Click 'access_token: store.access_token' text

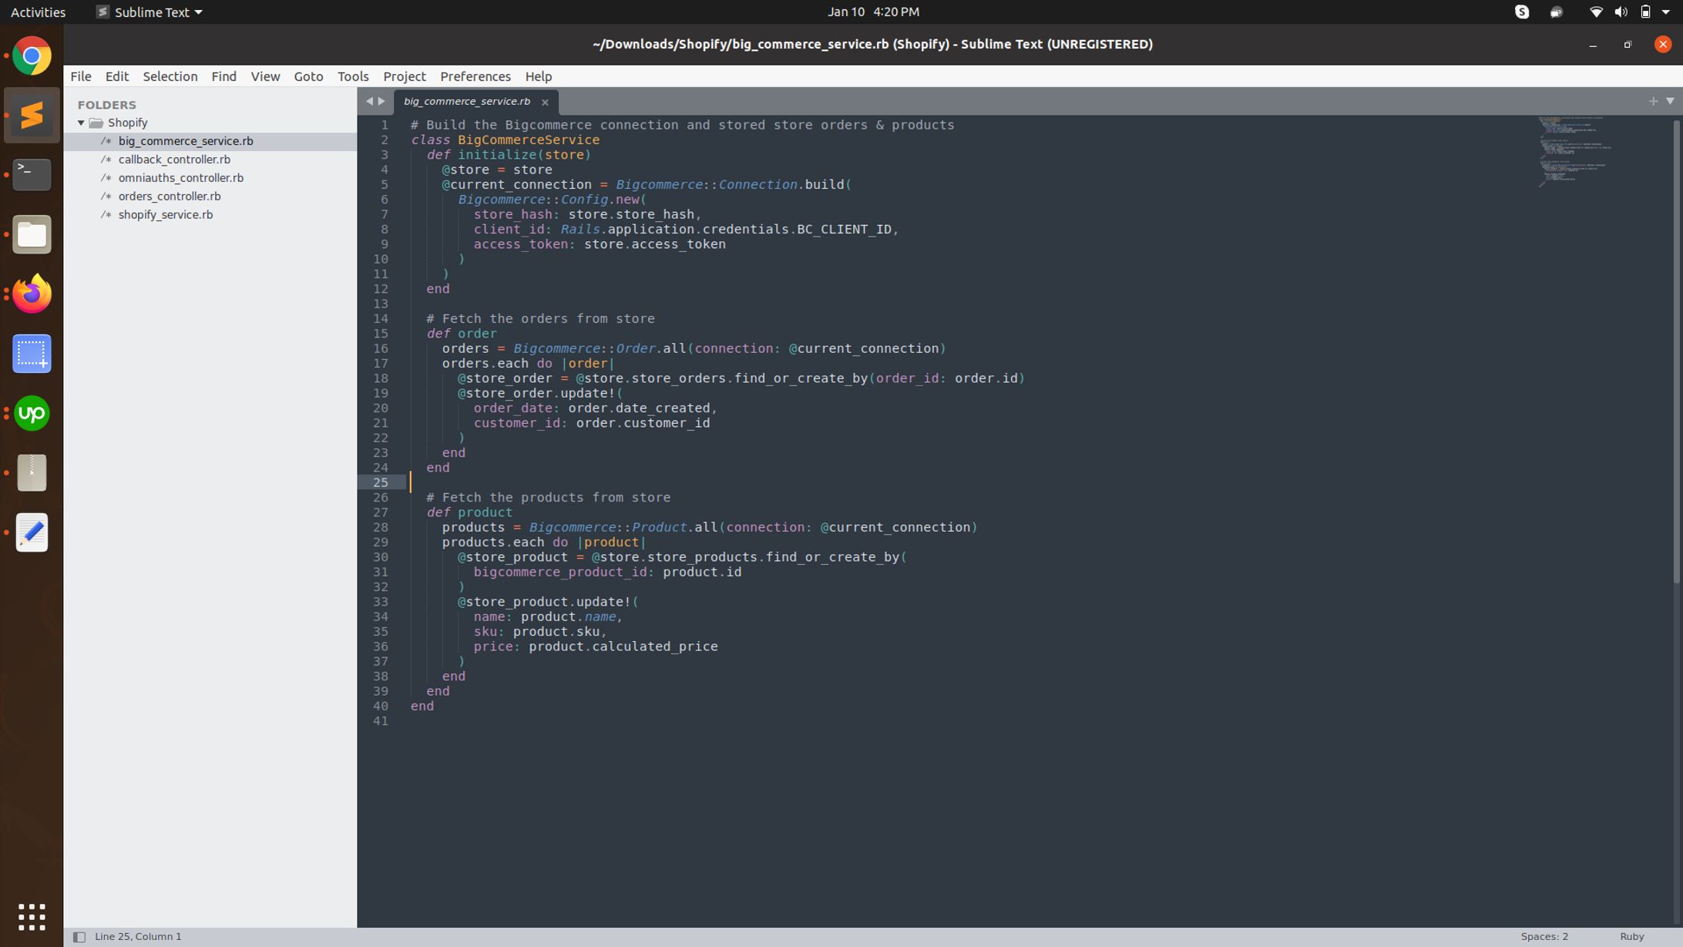(600, 244)
